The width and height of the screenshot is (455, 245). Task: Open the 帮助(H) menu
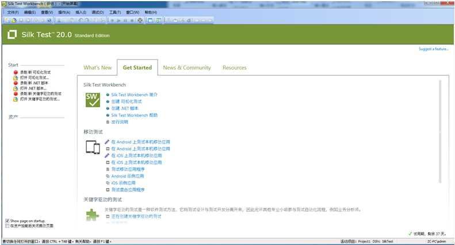[x=151, y=13]
